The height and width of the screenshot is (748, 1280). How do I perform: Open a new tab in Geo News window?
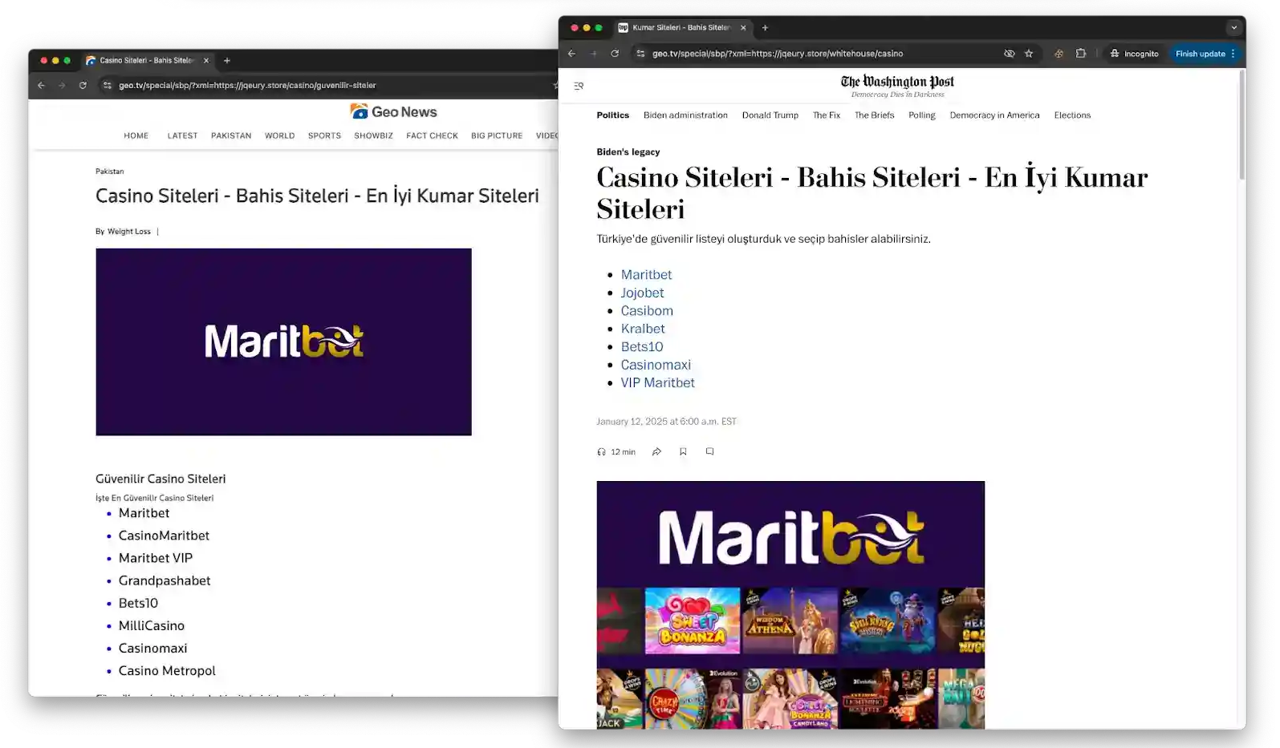[227, 60]
